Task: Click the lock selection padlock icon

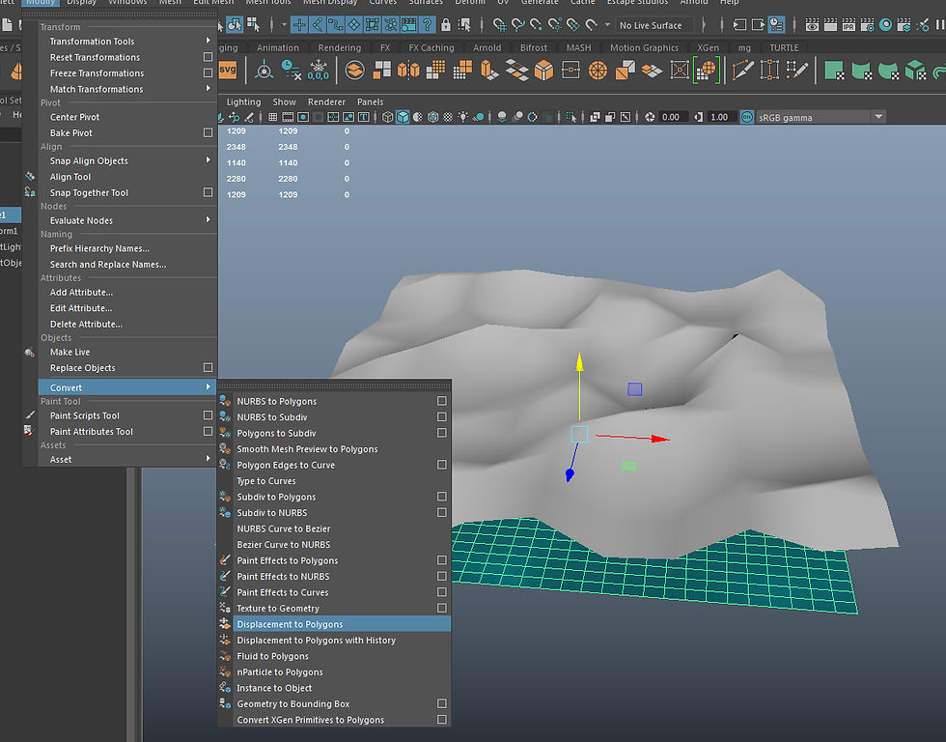Action: (446, 25)
